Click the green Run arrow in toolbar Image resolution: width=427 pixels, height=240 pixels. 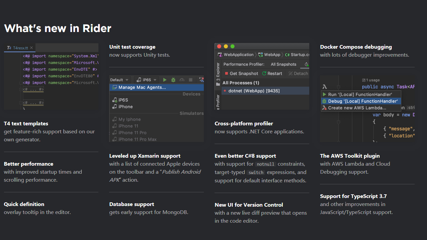coord(164,80)
